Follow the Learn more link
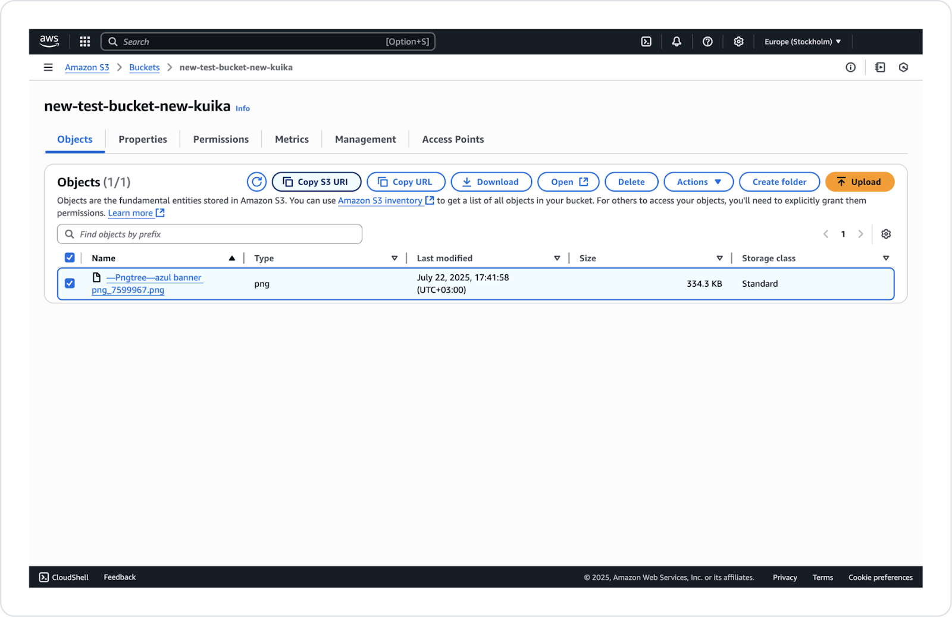 pos(136,213)
